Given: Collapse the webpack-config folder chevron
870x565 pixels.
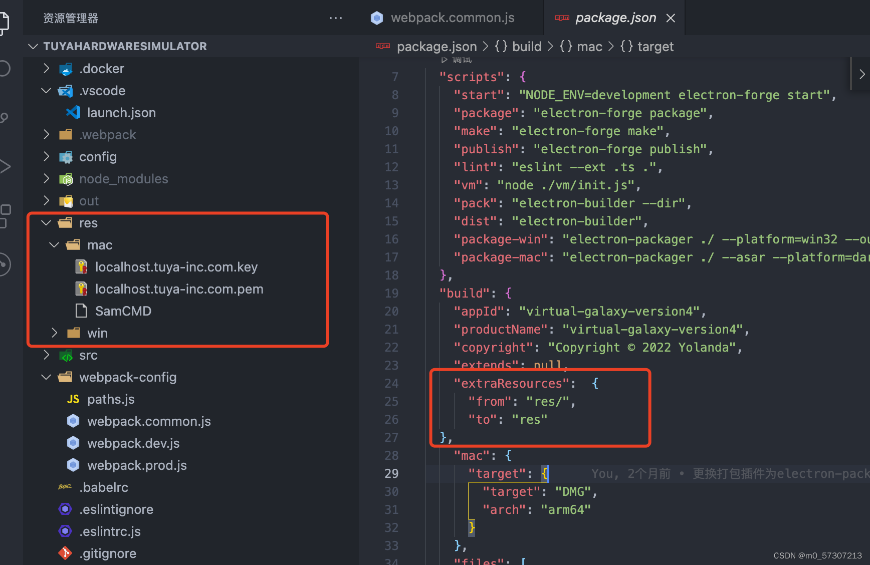Looking at the screenshot, I should [46, 377].
